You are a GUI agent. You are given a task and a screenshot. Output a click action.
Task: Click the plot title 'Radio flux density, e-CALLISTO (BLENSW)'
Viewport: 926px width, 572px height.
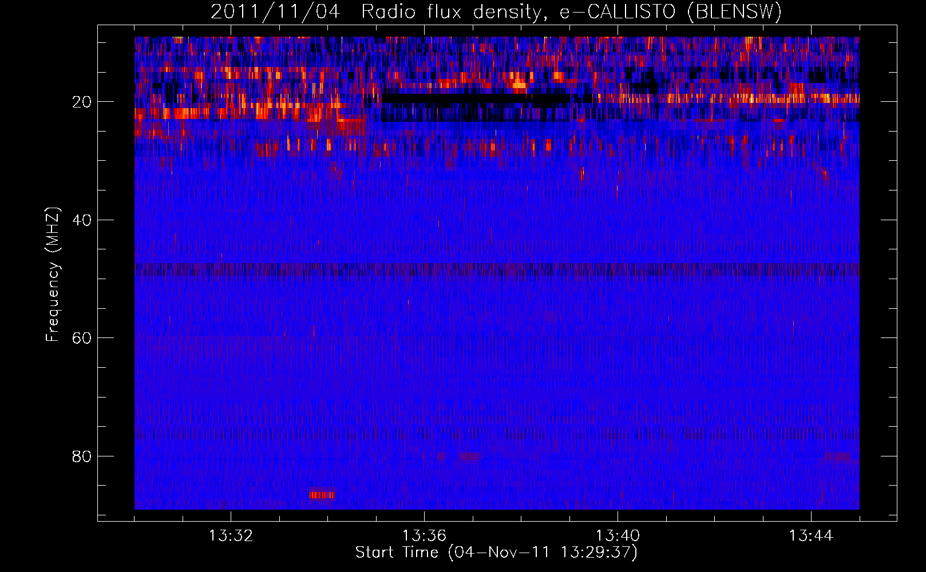coord(571,11)
